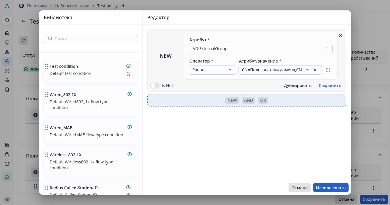Image resolution: width=390 pixels, height=205 pixels.
Task: Open attribute picker grid icon in Атрибут field
Action: (328, 49)
